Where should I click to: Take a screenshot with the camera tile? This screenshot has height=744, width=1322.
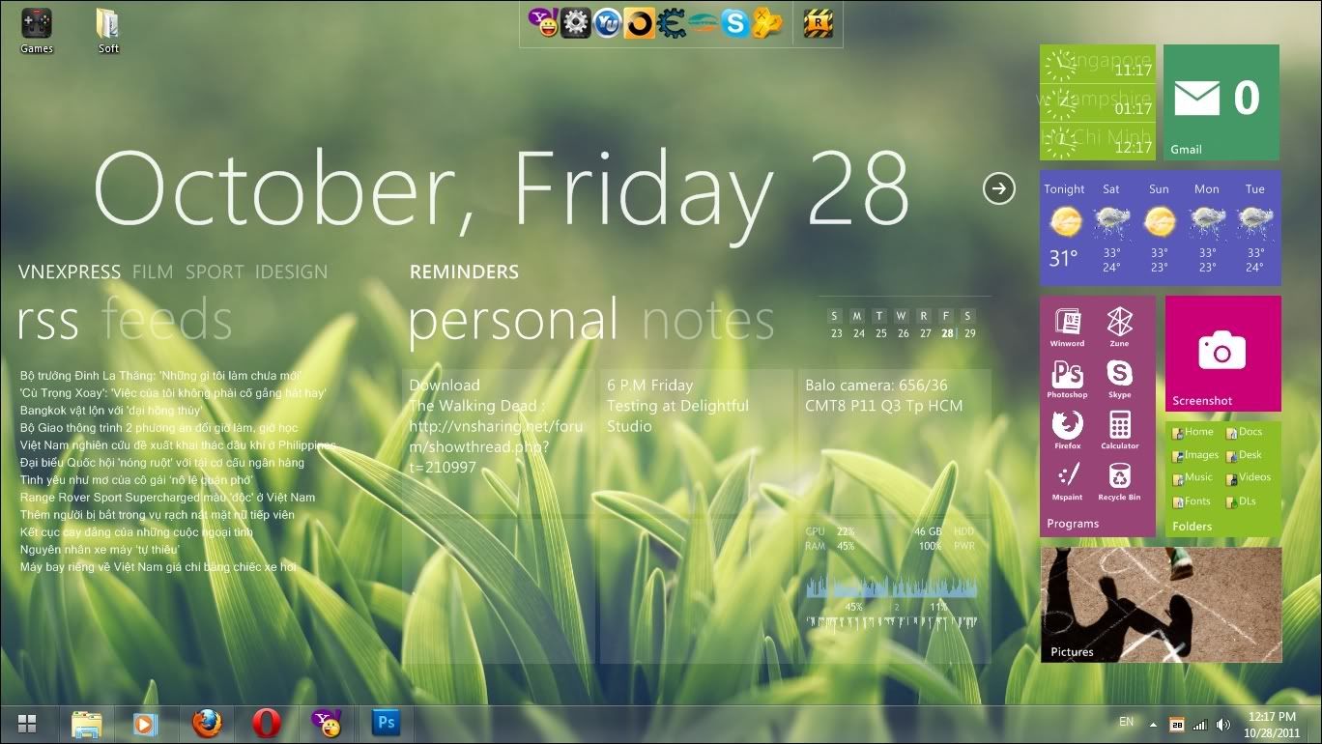(x=1222, y=354)
